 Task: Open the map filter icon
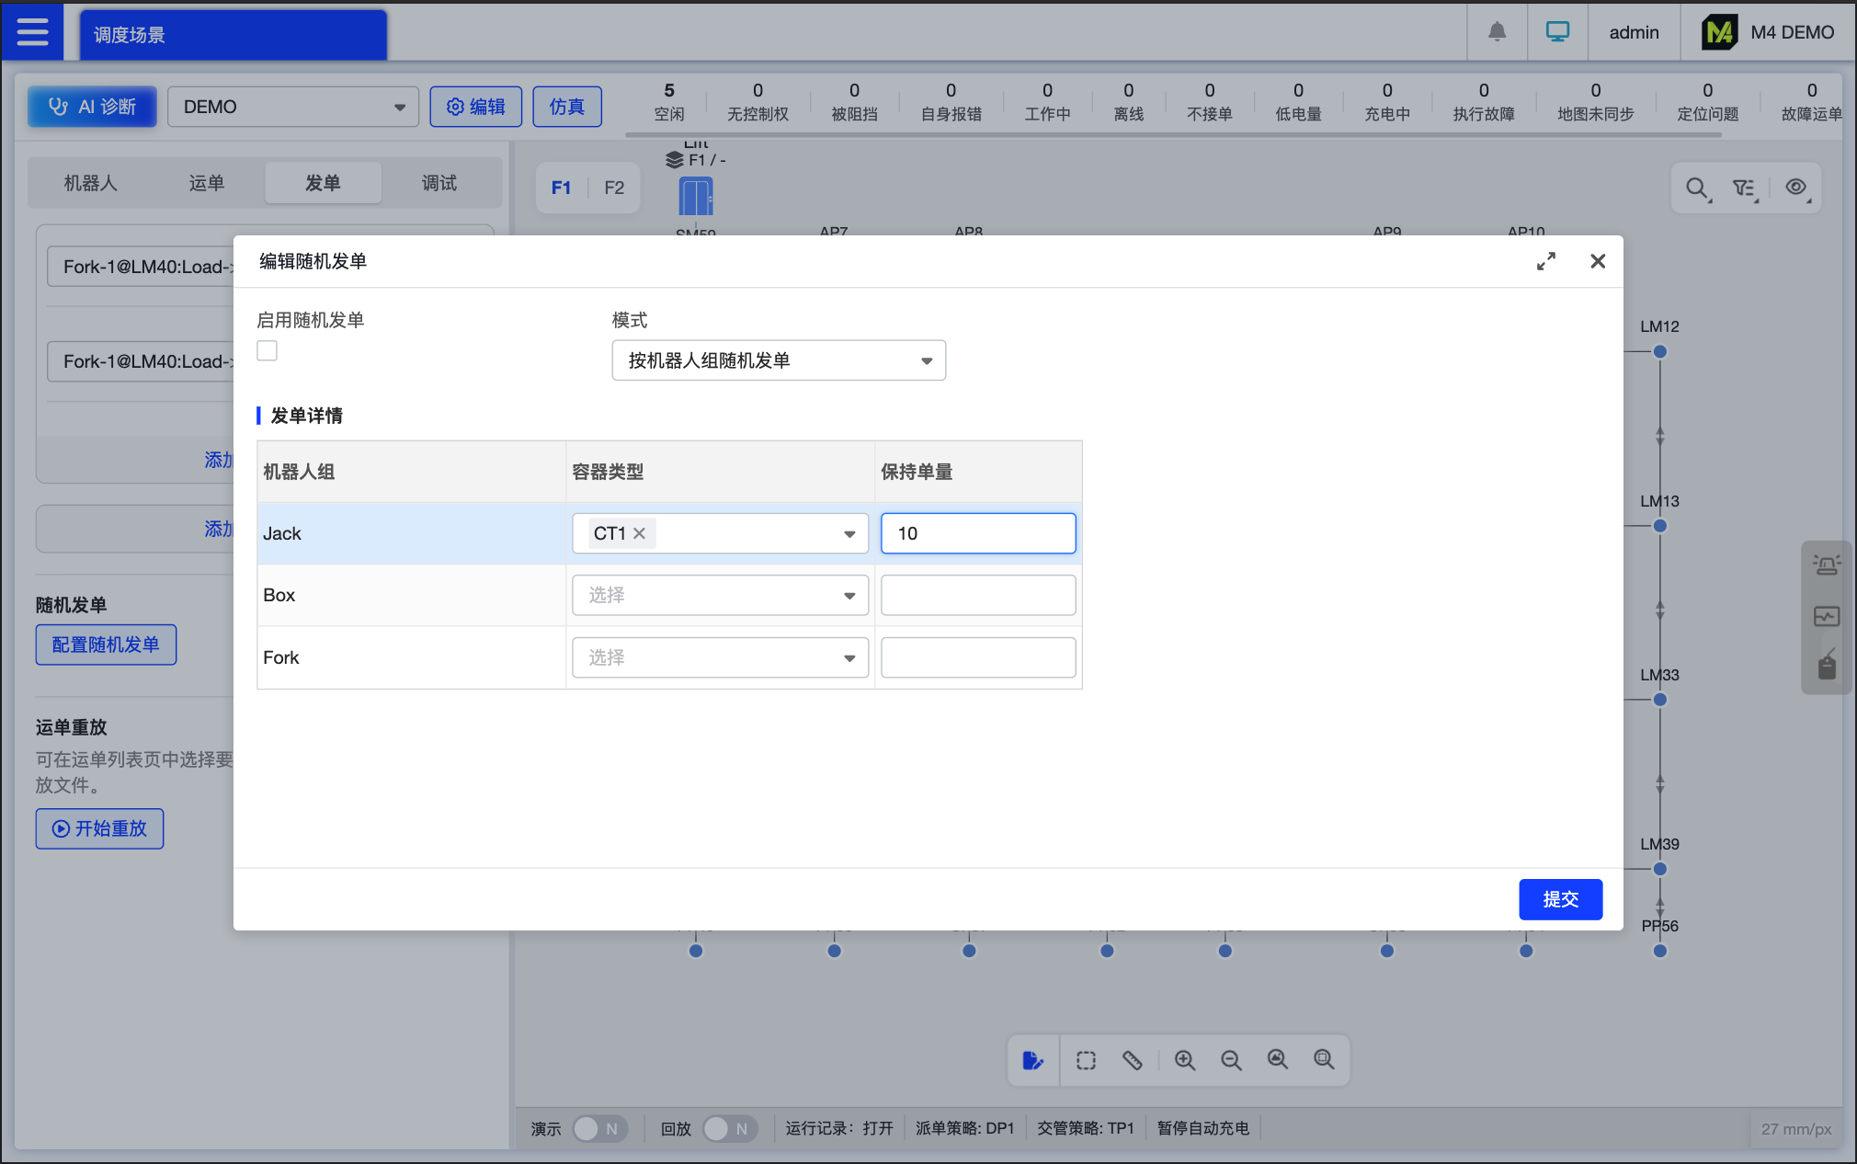coord(1744,188)
